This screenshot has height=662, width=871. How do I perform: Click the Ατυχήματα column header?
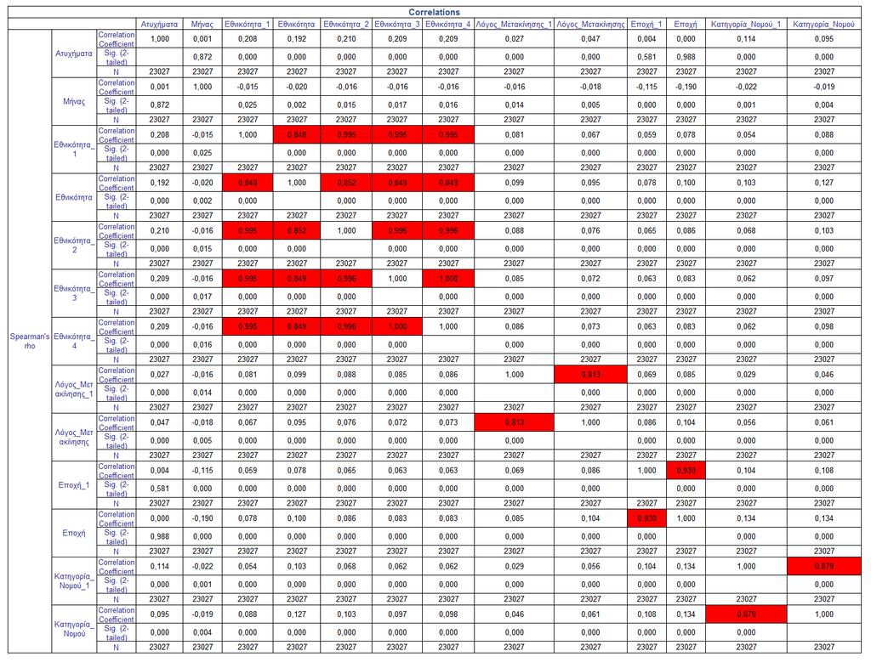tap(159, 25)
